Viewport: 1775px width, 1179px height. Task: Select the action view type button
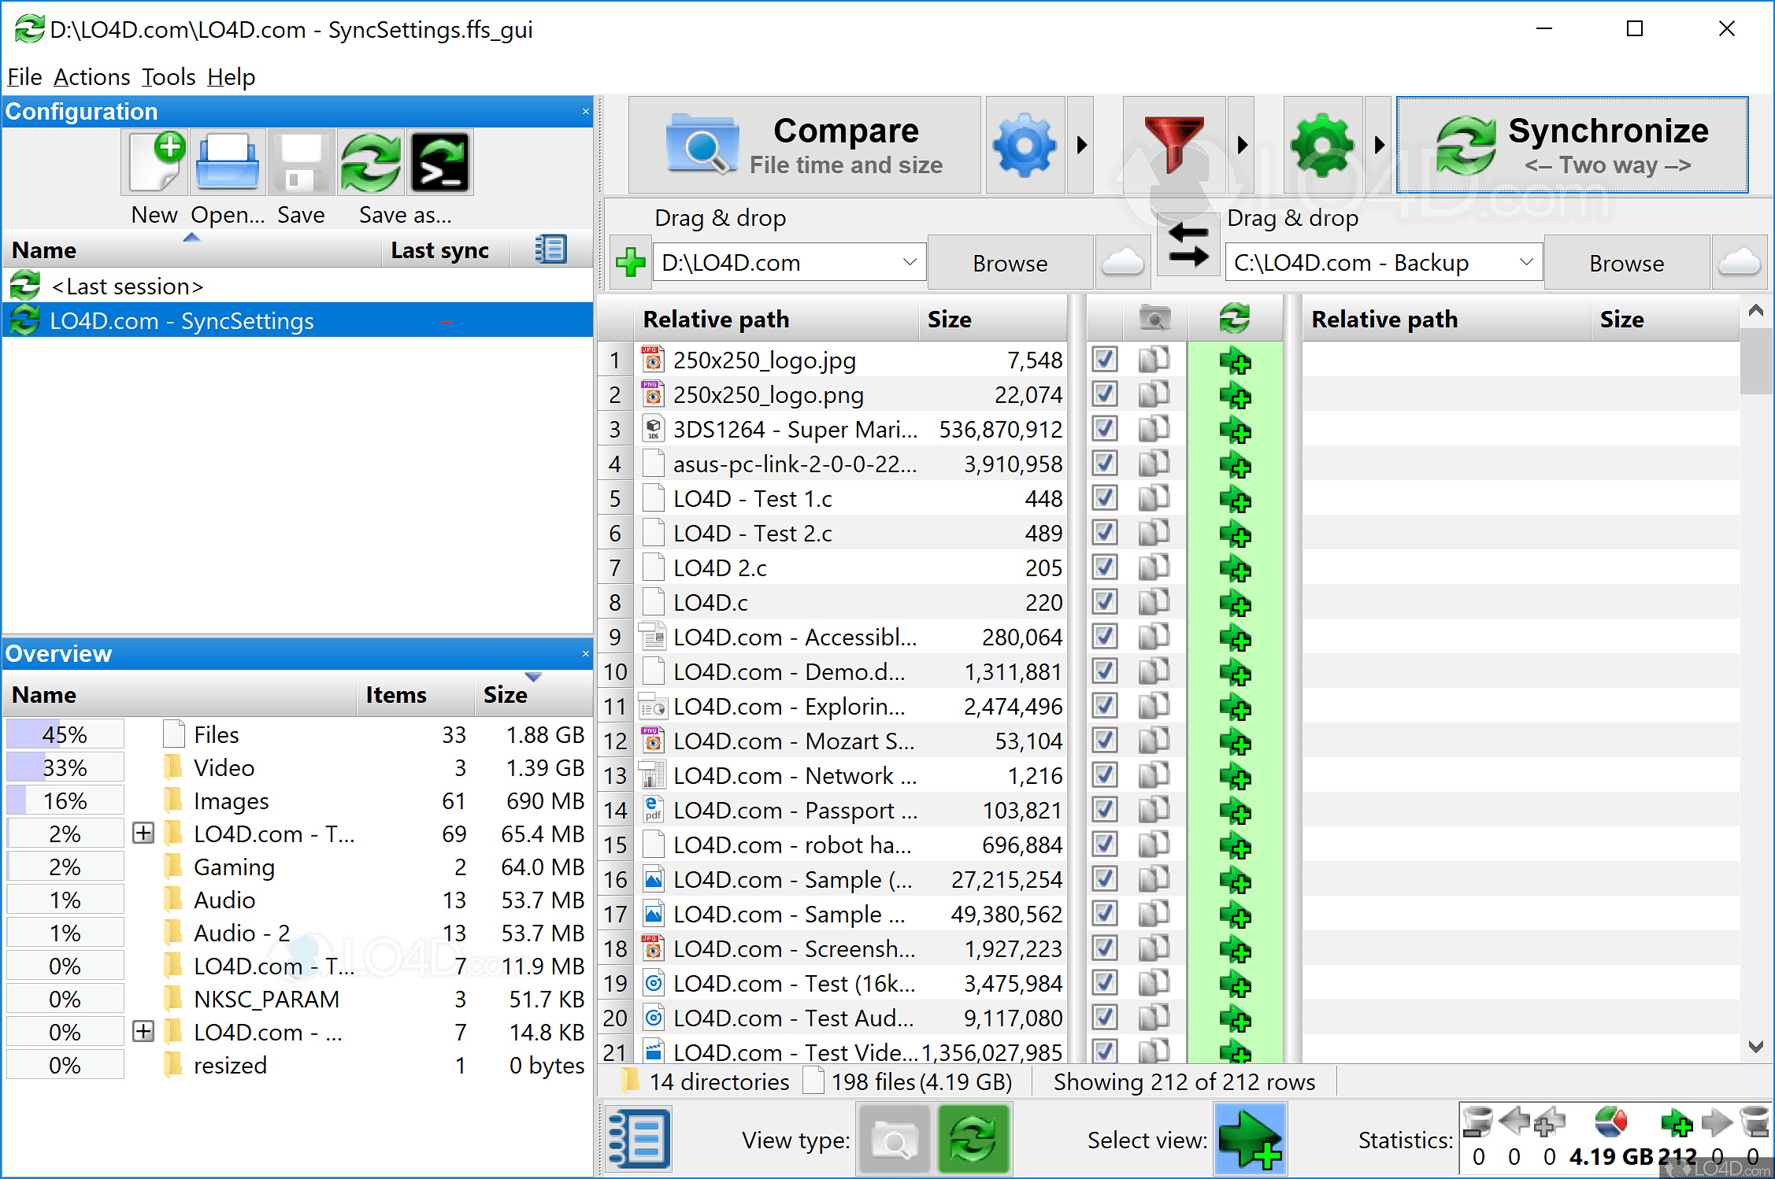point(973,1140)
